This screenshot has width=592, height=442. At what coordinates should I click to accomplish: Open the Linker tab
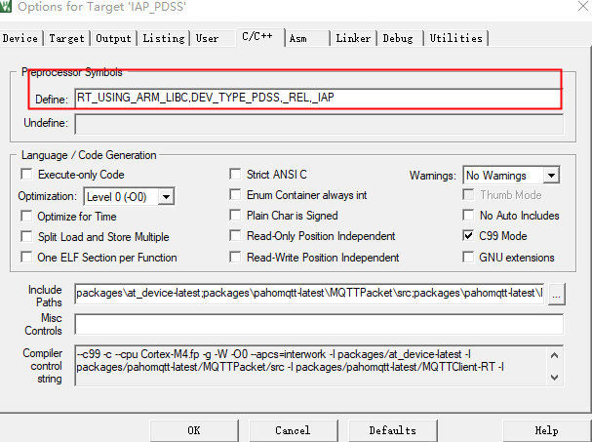pos(353,38)
